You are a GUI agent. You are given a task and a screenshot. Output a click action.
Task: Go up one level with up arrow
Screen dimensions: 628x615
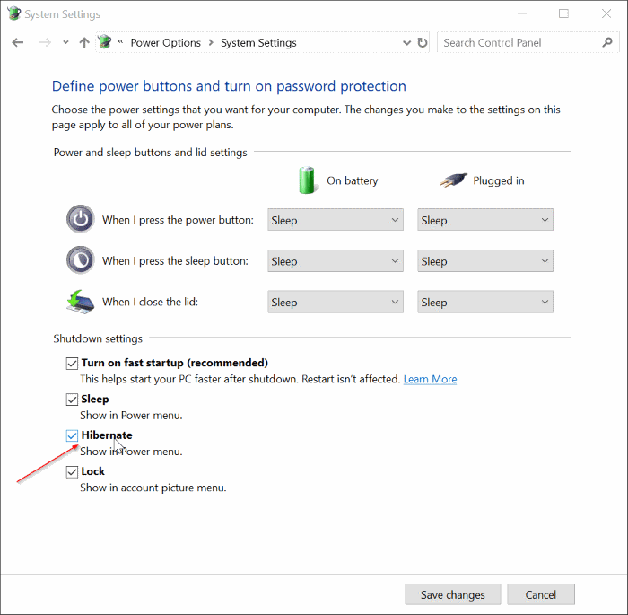pos(84,42)
